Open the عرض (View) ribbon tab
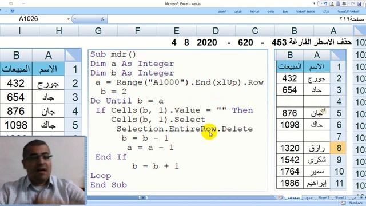 pyautogui.click(x=238, y=11)
